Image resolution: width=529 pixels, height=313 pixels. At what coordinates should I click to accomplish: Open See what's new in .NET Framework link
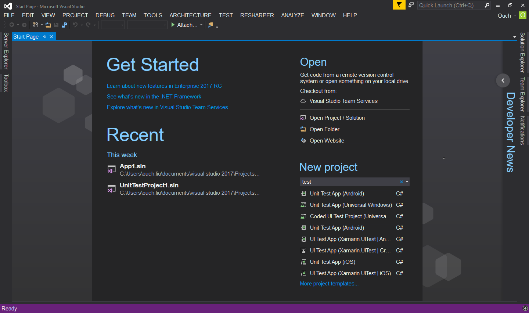coord(154,97)
